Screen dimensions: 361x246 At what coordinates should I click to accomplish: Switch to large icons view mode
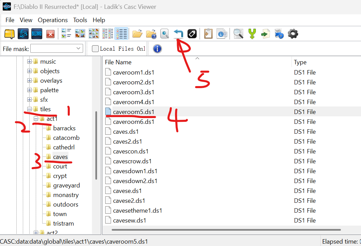[x=80, y=34]
